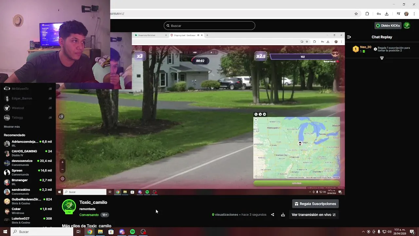Open the Kick user avatar menu
This screenshot has width=419, height=236.
click(407, 26)
